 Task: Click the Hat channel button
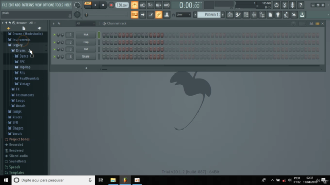click(x=86, y=49)
